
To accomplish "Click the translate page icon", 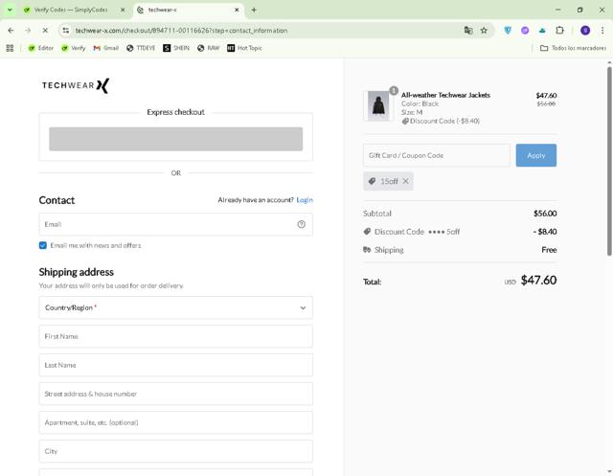I will (468, 30).
